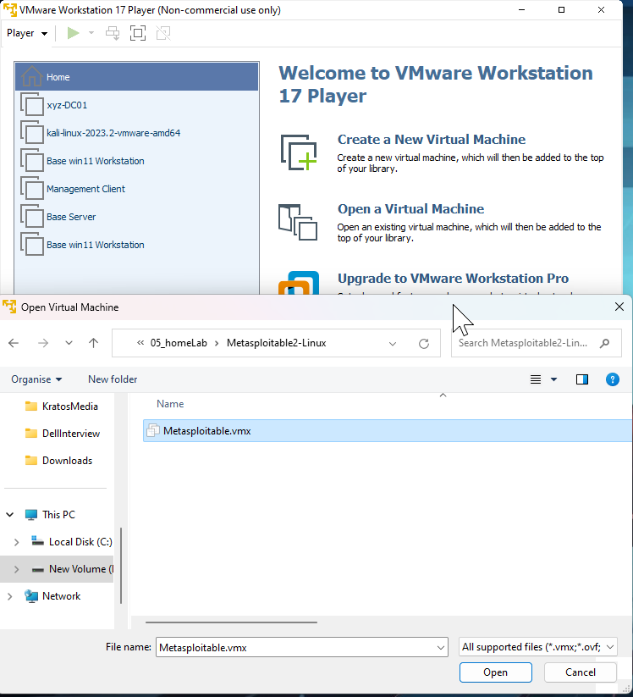The image size is (633, 697).
Task: Click the navigation pane vertical scrollbar
Action: pyautogui.click(x=121, y=566)
